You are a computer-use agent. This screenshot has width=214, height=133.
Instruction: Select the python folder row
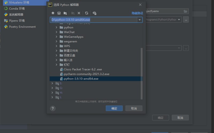click(95, 27)
